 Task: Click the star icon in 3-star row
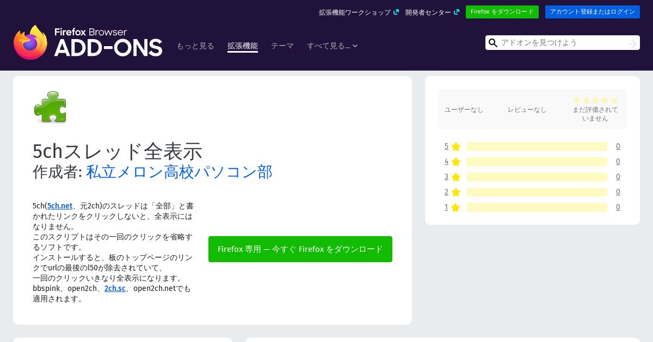pyautogui.click(x=456, y=177)
